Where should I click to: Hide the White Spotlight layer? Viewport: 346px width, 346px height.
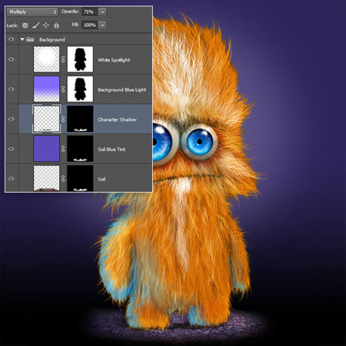coord(11,59)
